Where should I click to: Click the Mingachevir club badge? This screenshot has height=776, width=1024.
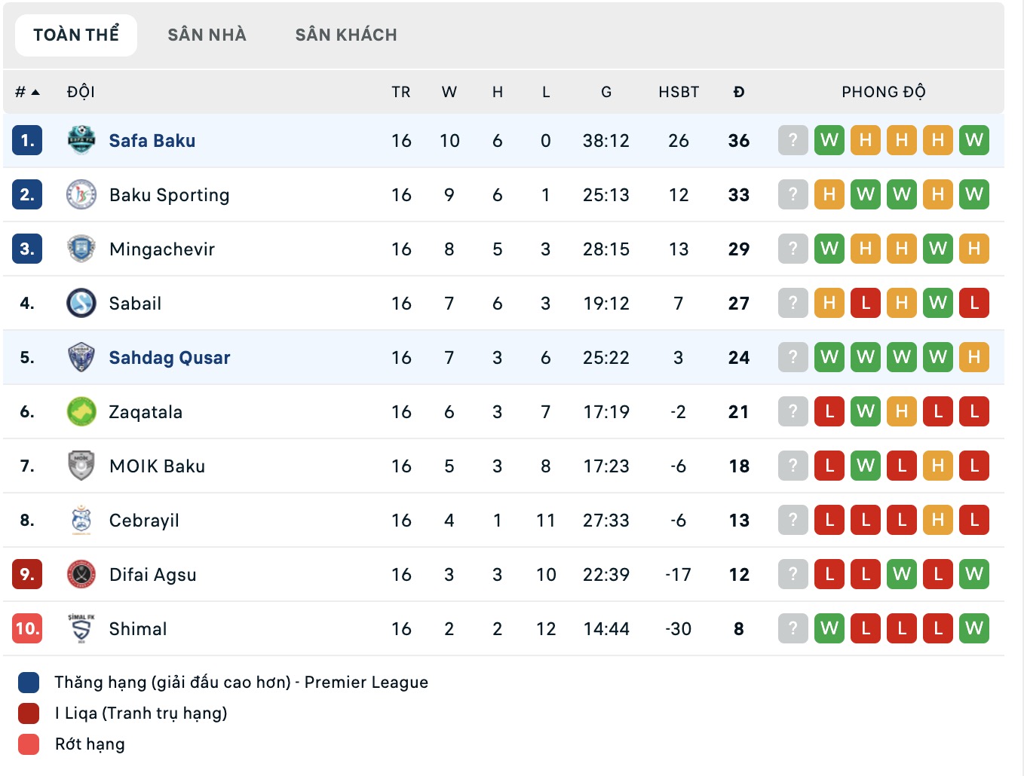tap(80, 249)
